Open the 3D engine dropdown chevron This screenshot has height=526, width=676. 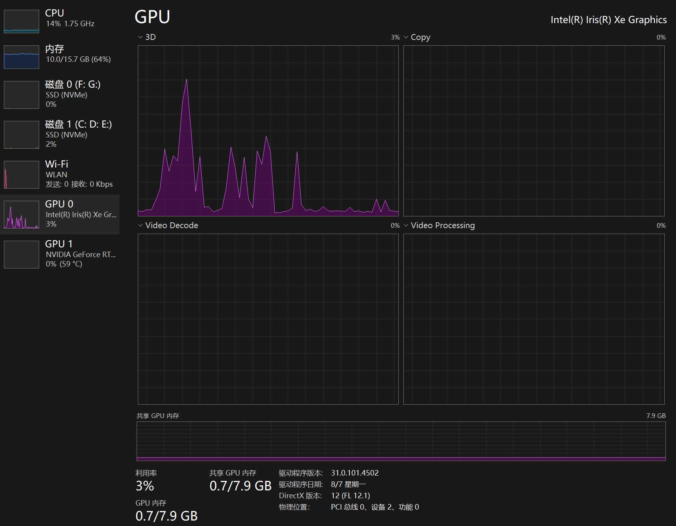point(140,37)
